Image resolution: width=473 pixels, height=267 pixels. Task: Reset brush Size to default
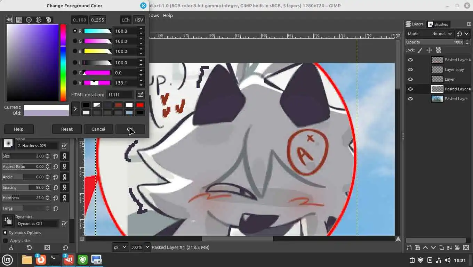tap(56, 156)
